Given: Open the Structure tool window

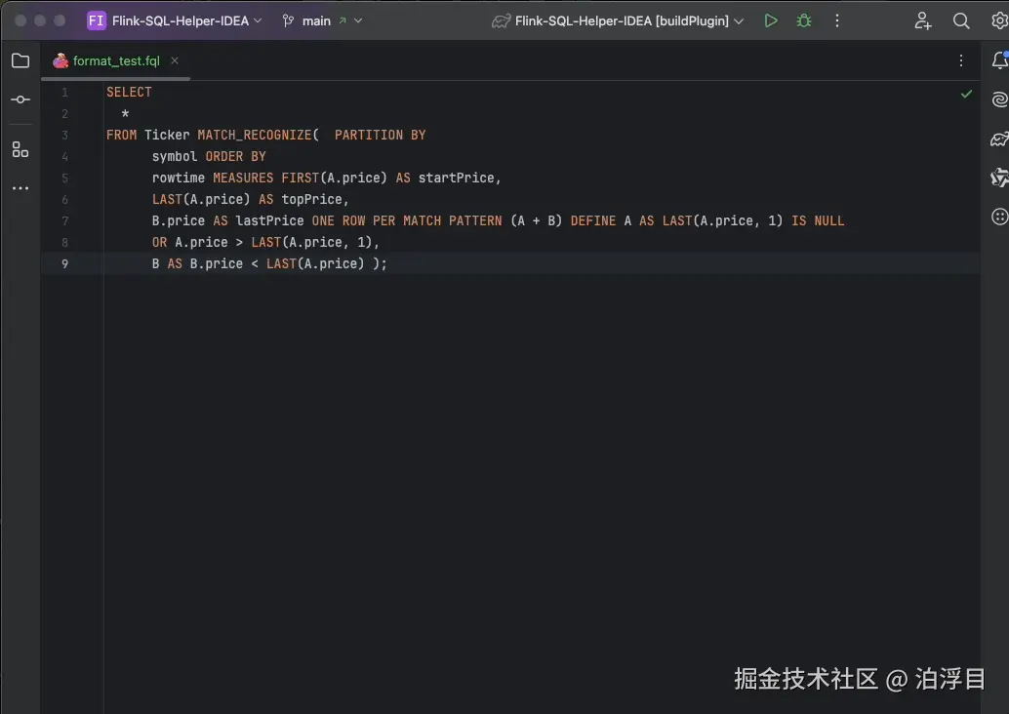Looking at the screenshot, I should click(x=20, y=148).
